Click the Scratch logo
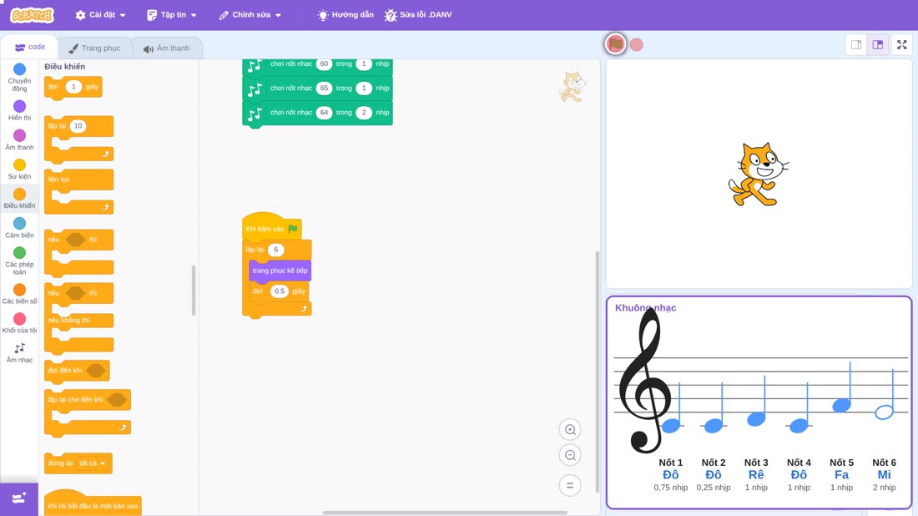 point(33,15)
